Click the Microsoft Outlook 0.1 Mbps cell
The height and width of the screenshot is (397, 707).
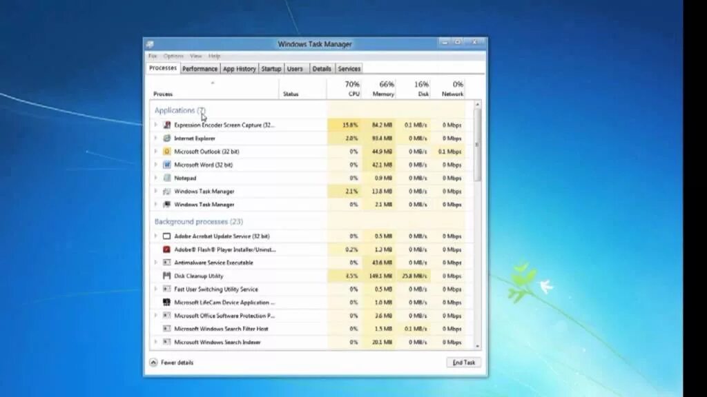click(x=447, y=151)
